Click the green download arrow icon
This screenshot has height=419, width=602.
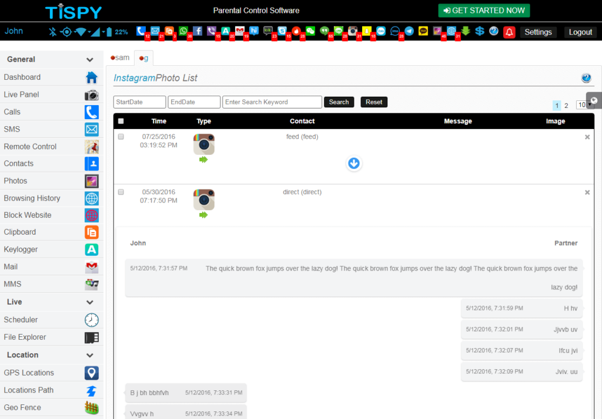coord(466,31)
